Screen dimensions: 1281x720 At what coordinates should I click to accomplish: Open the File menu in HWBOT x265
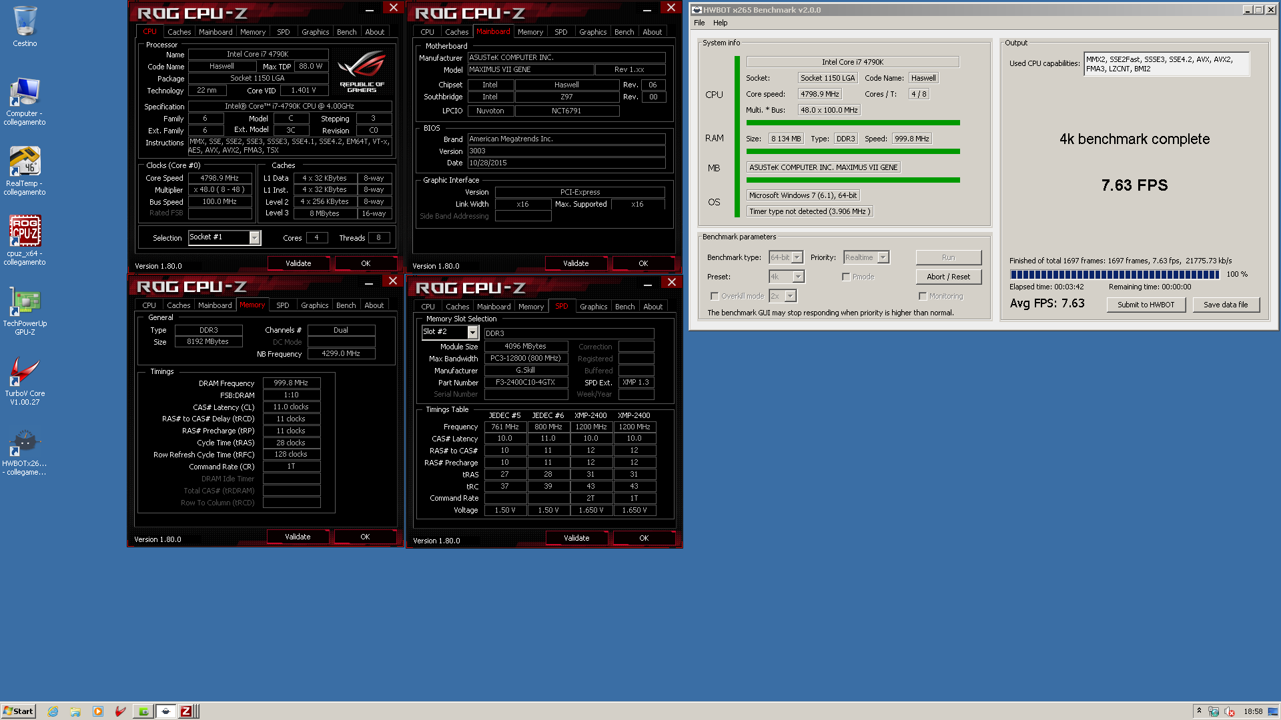(x=699, y=23)
